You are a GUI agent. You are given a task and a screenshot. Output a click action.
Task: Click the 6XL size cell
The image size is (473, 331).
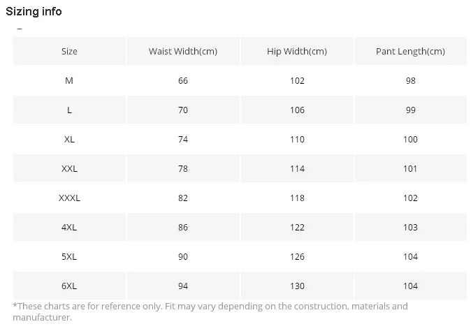click(x=69, y=286)
